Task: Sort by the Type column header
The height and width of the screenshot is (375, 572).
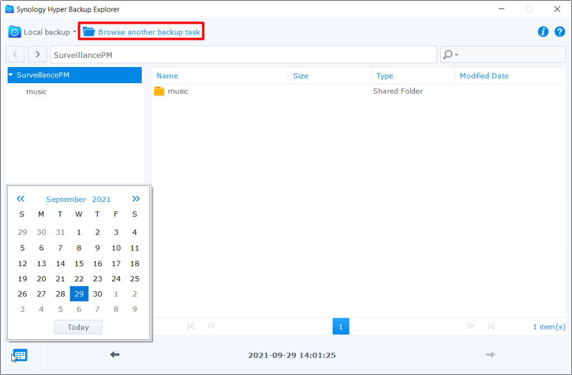Action: coord(413,76)
